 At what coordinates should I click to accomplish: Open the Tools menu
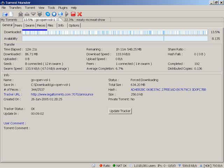pyautogui.click(x=51, y=8)
